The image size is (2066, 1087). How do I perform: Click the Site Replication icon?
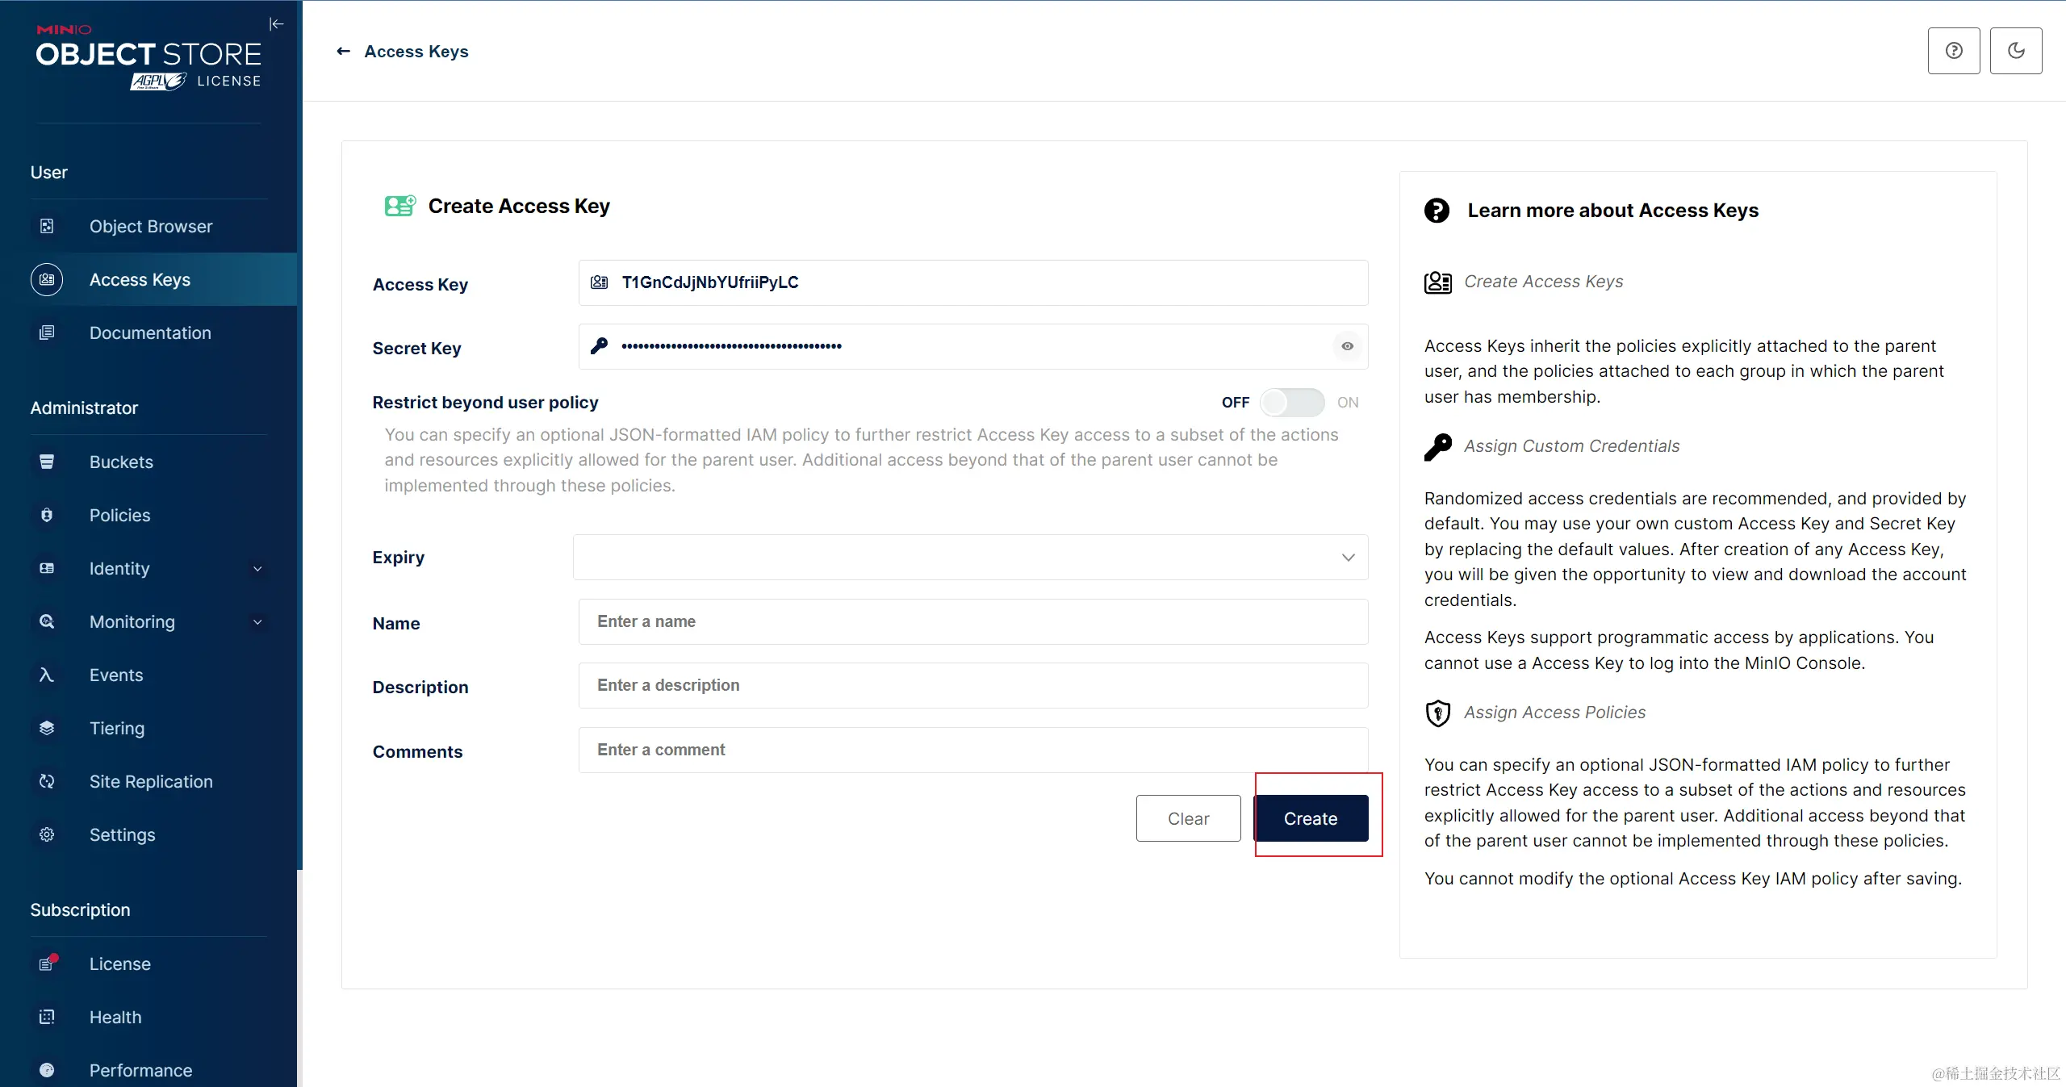point(47,781)
